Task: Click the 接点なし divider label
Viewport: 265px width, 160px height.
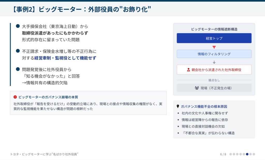Action: click(214, 80)
